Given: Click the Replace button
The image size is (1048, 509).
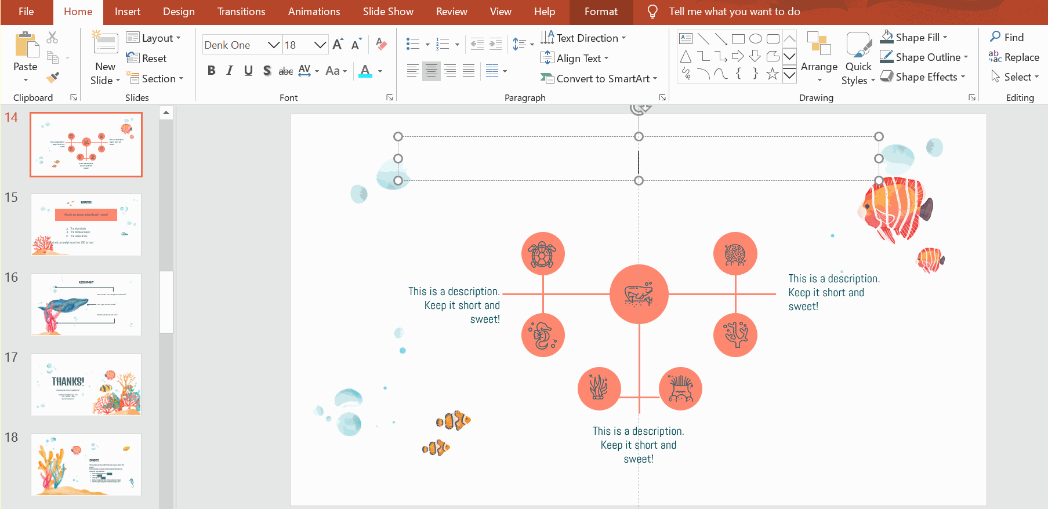Looking at the screenshot, I should pyautogui.click(x=1014, y=57).
